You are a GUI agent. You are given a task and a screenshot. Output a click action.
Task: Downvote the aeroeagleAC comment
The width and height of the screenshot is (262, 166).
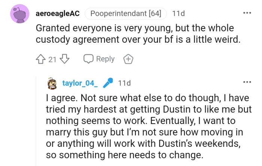click(x=65, y=59)
